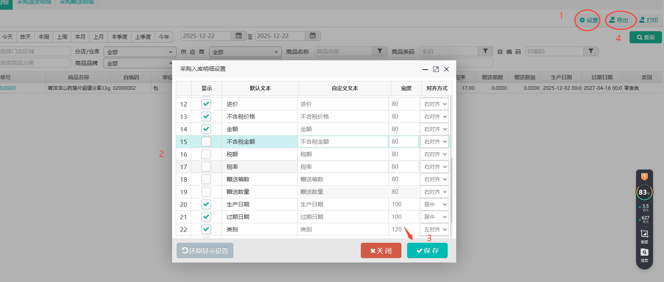Open the start date calendar picker
Screen dimensions: 664x282
pos(239,36)
